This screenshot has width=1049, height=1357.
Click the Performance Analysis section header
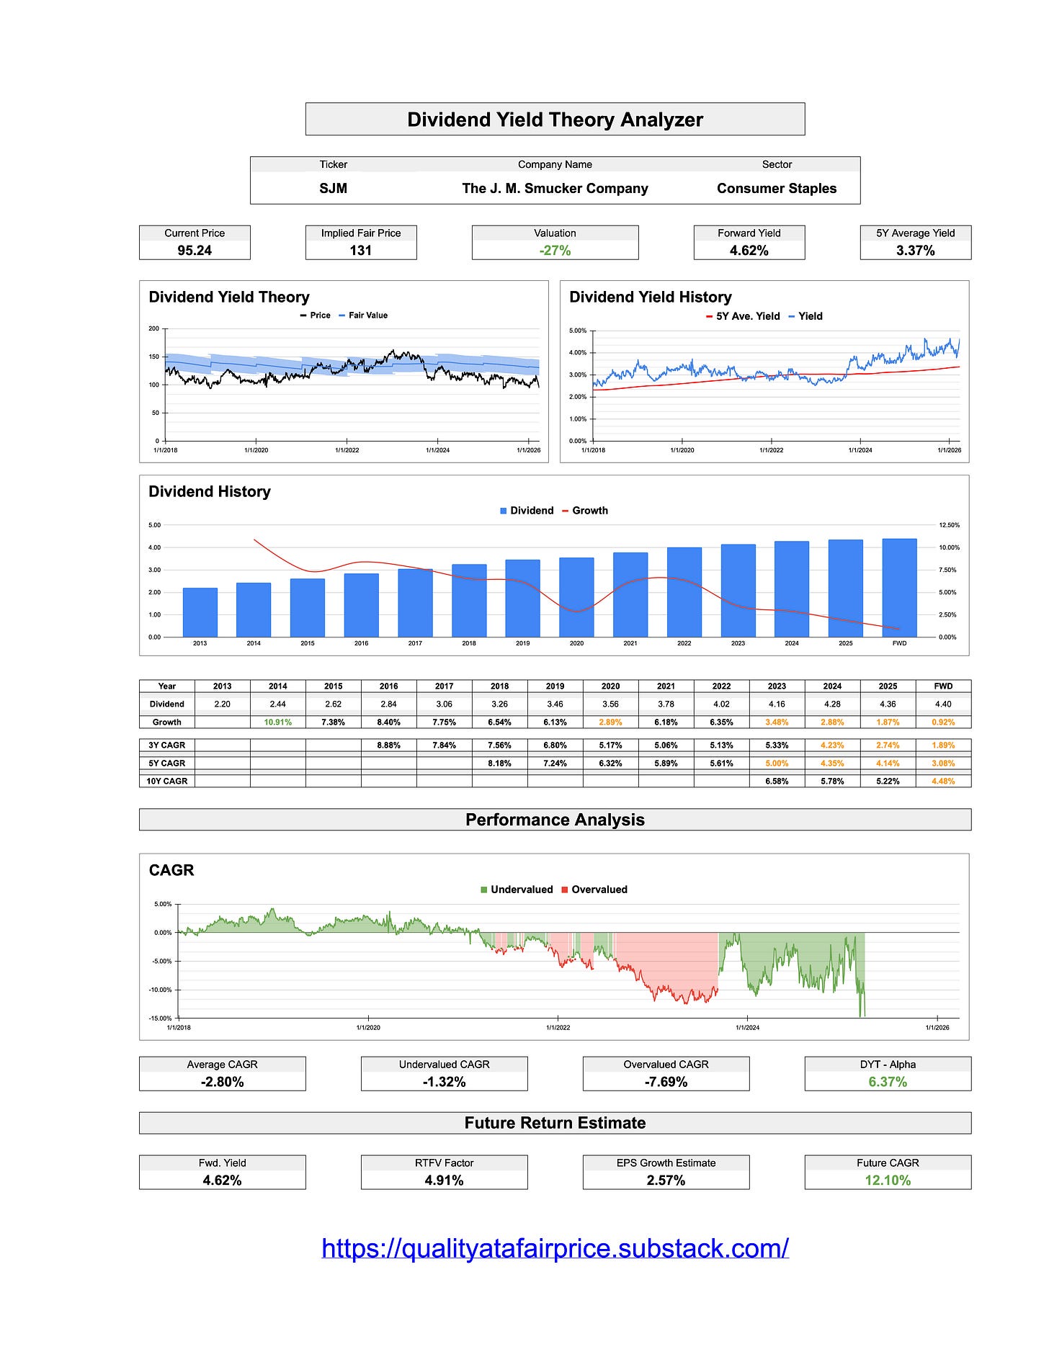pyautogui.click(x=555, y=820)
